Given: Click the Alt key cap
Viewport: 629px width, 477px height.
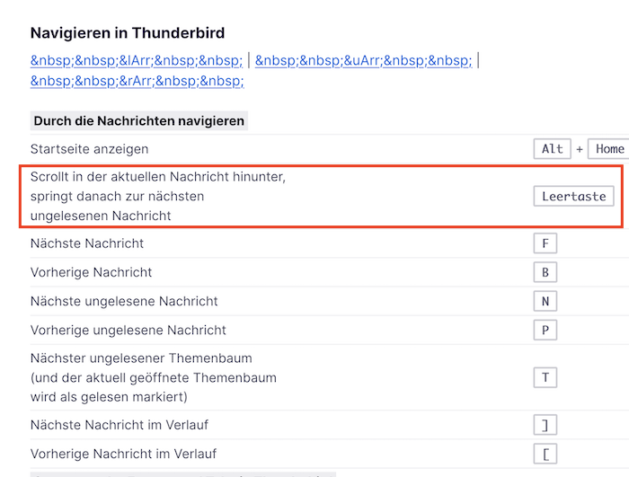Looking at the screenshot, I should 553,149.
